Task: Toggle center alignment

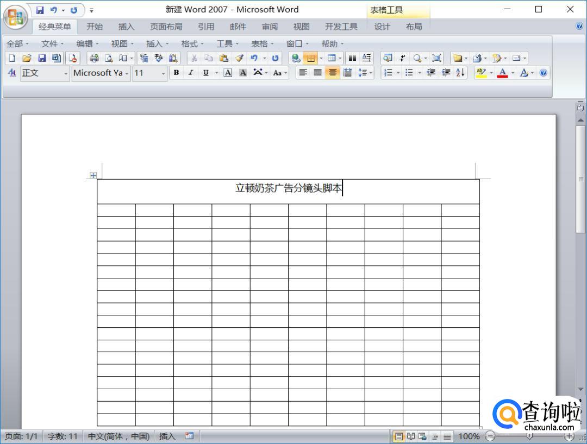Action: point(333,73)
